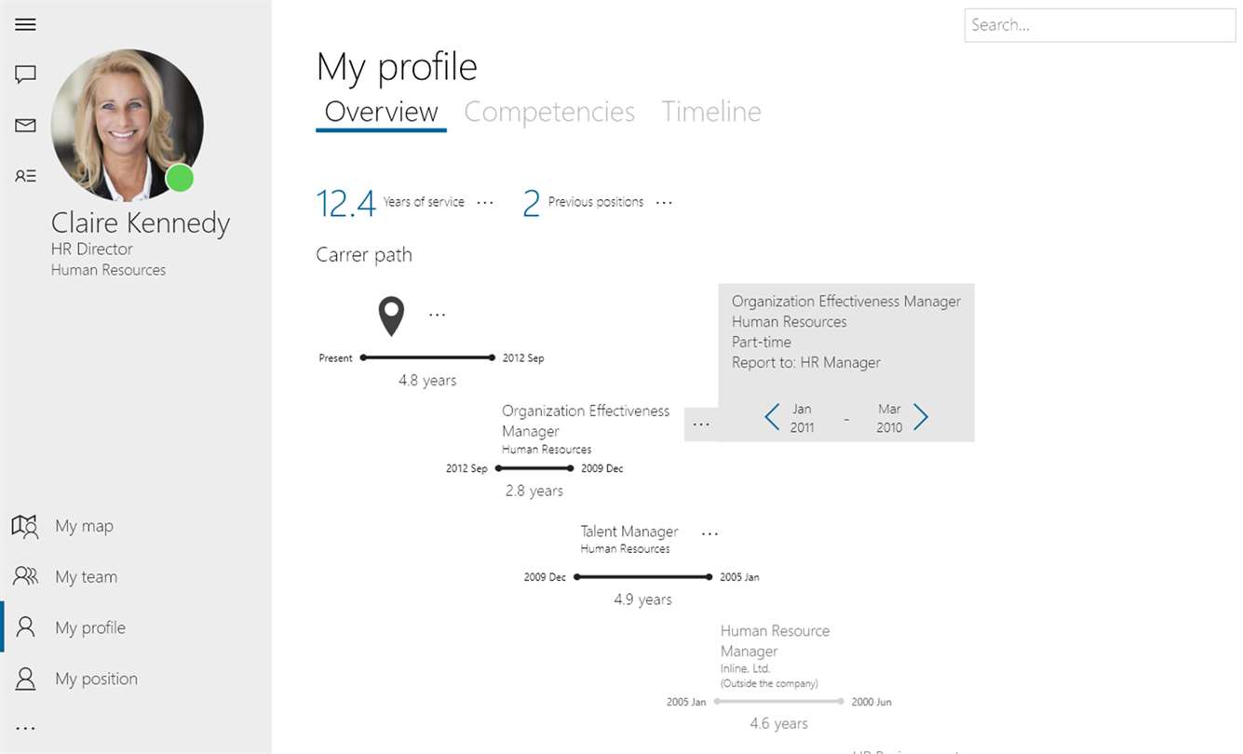The image size is (1243, 754).
Task: Switch to the Competencies tab
Action: coord(549,112)
